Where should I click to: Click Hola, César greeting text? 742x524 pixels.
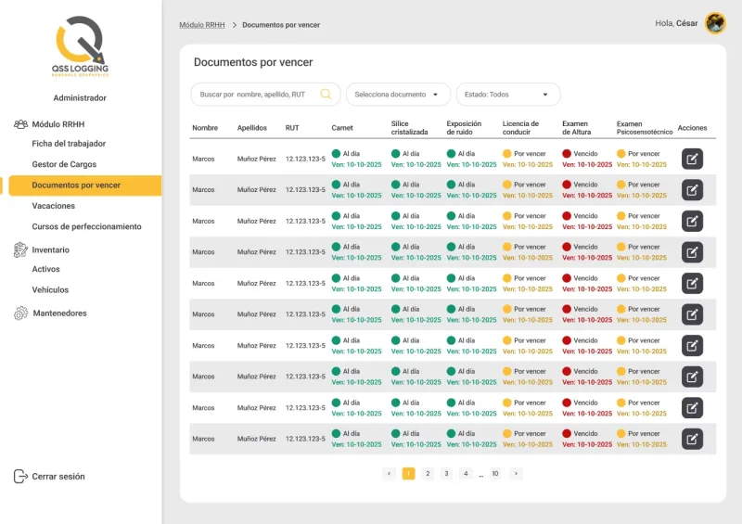click(676, 23)
